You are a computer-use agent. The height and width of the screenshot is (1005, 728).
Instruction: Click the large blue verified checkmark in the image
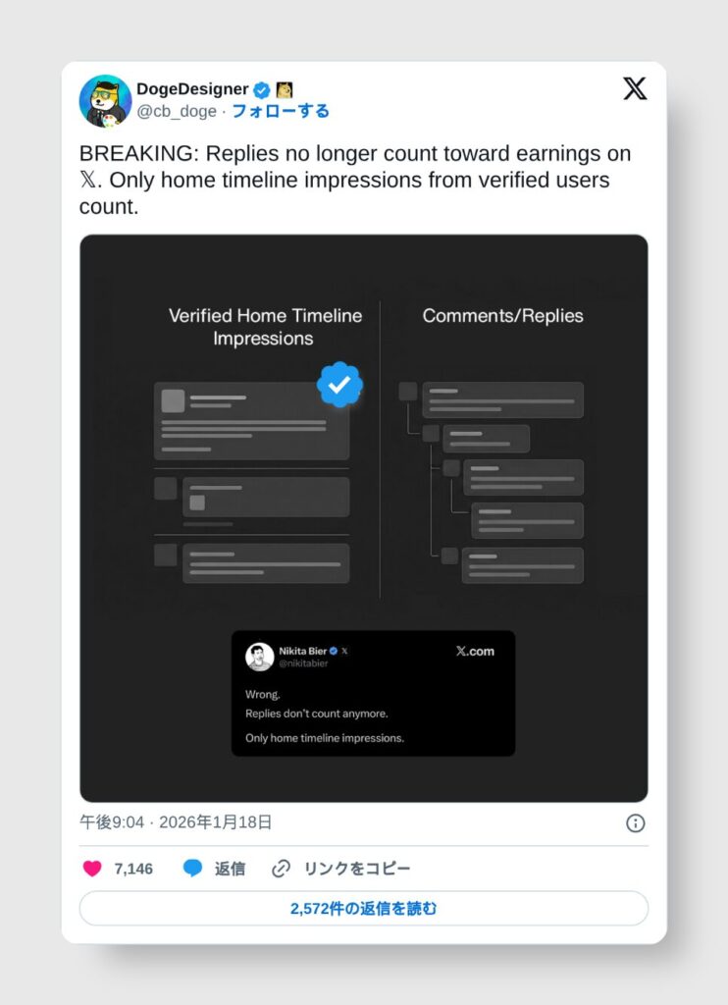pos(340,386)
